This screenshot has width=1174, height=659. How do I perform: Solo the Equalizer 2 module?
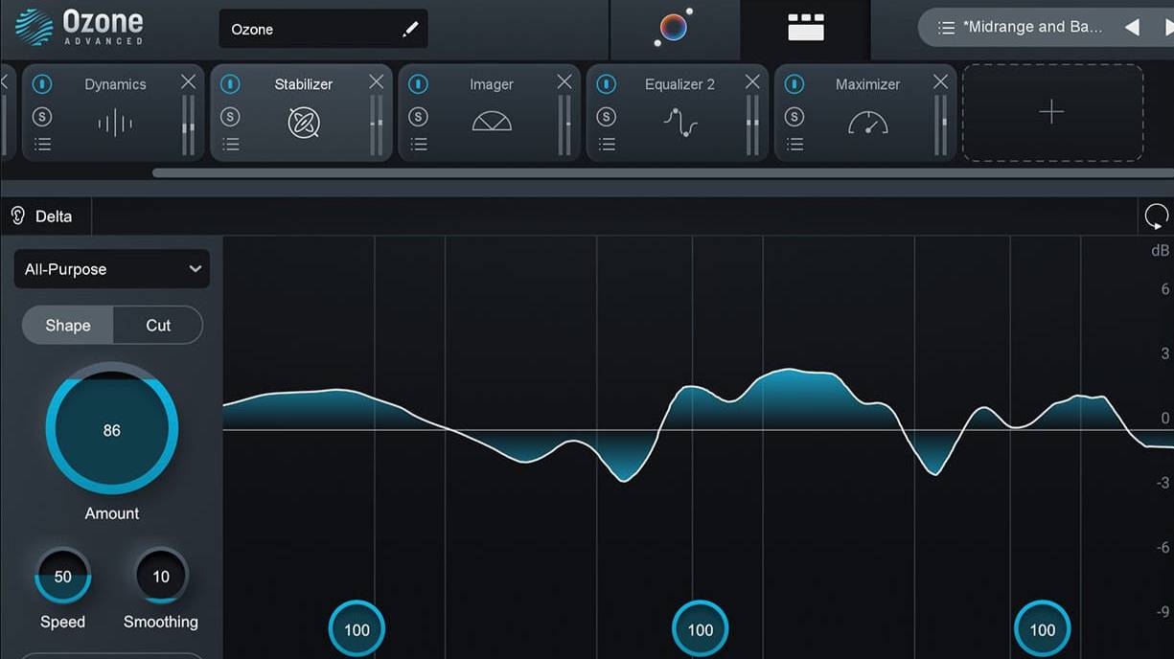pyautogui.click(x=606, y=117)
